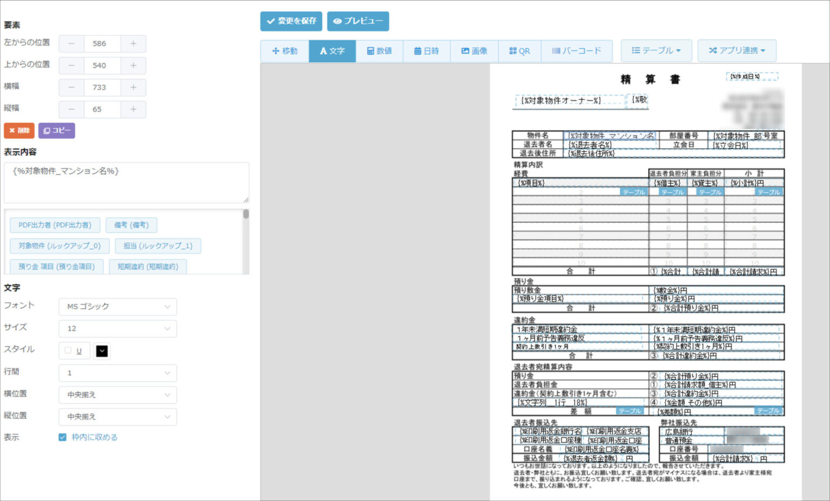The height and width of the screenshot is (501, 830).
Task: Open the プレビュー preview
Action: click(x=358, y=21)
